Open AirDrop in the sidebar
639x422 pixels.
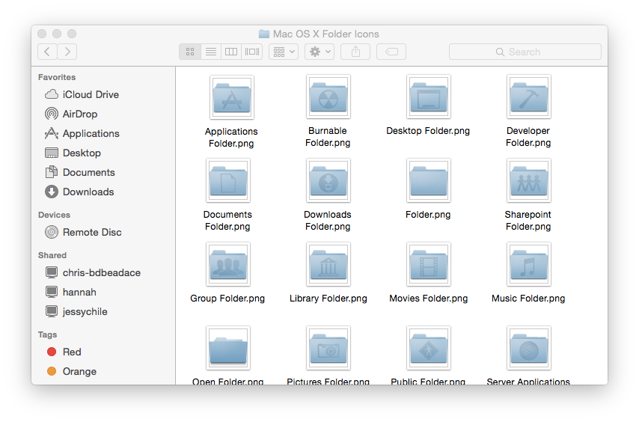71,114
